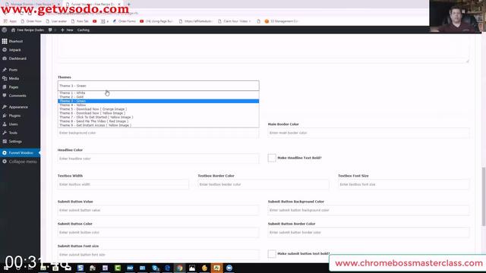Open the blue Zoom icon in taskbar
The image size is (486, 273).
pos(229,268)
